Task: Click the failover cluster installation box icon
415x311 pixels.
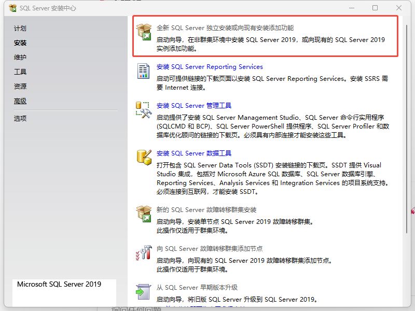Action: [x=144, y=214]
